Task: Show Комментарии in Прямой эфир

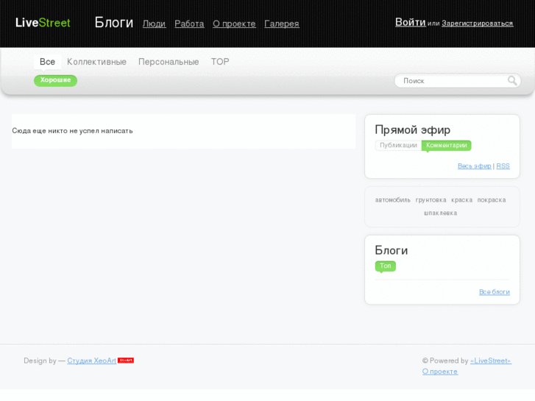Action: pyautogui.click(x=446, y=146)
